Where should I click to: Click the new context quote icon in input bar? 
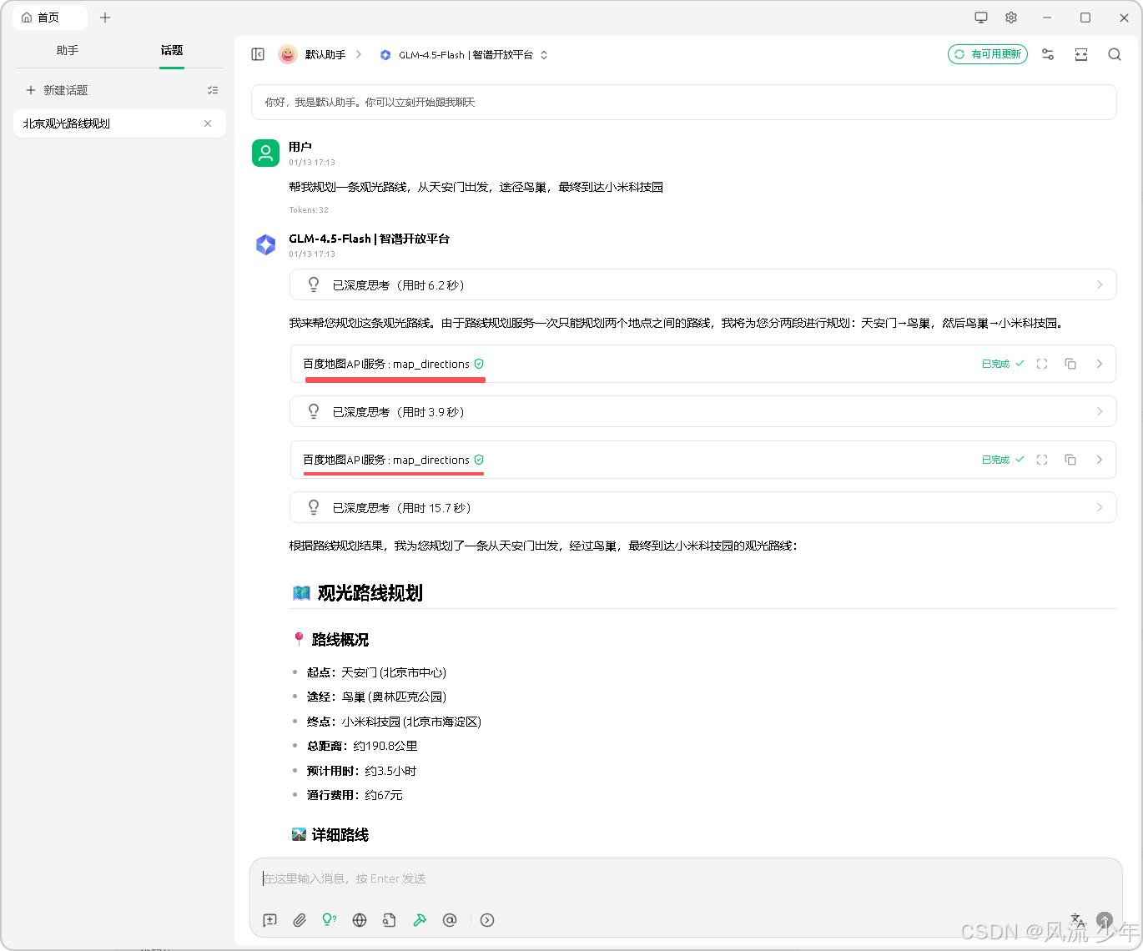(x=269, y=920)
